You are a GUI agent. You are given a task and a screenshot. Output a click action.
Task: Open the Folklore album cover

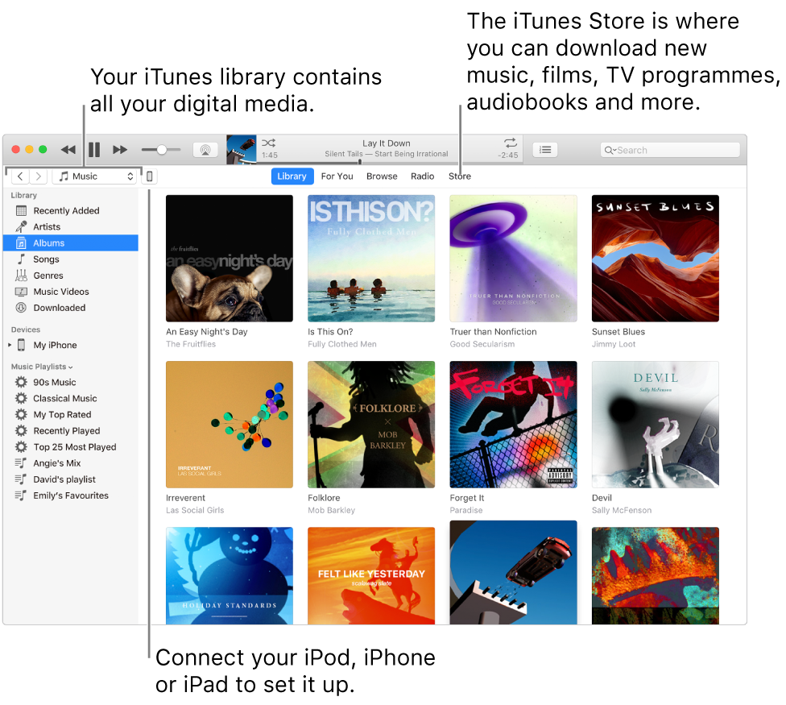point(371,424)
